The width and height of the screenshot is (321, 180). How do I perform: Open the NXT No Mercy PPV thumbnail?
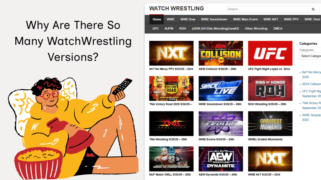[171, 53]
